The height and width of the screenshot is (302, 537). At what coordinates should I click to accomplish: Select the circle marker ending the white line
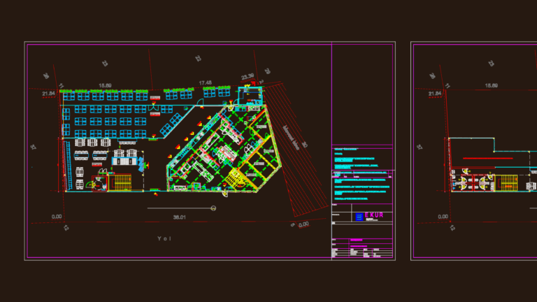point(213,208)
